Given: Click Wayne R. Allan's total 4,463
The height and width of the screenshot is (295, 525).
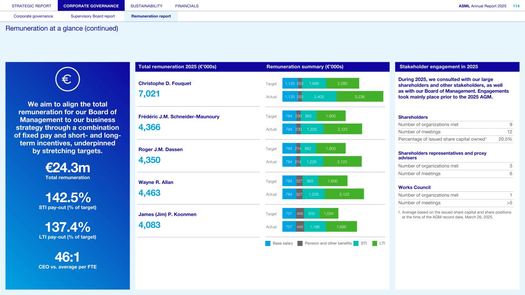Looking at the screenshot, I should point(149,193).
